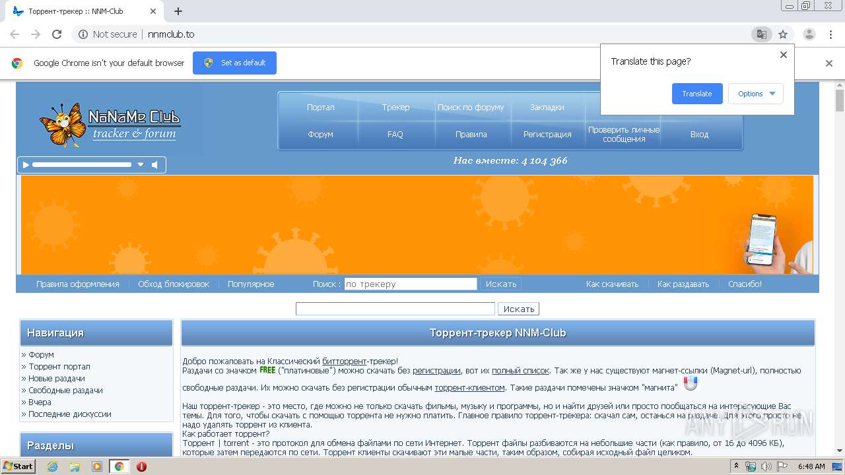
Task: Open a new tab with plus button
Action: pos(178,11)
